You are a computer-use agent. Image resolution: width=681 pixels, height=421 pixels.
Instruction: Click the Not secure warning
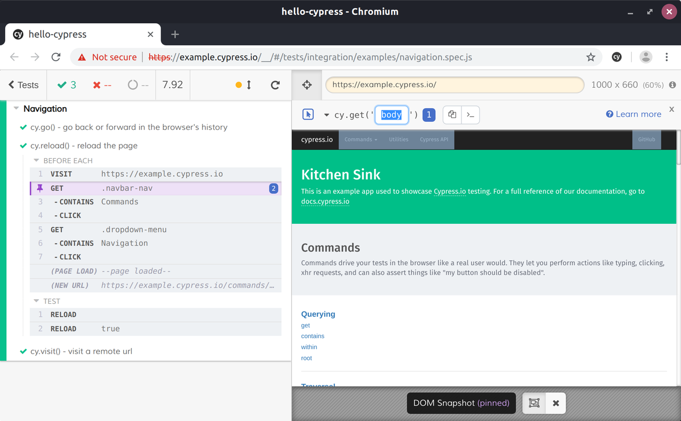107,57
